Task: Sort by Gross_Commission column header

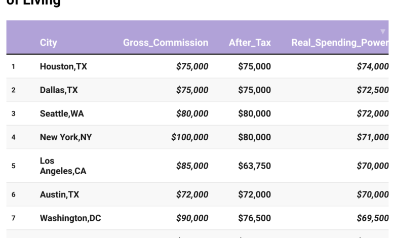Action: coord(166,43)
